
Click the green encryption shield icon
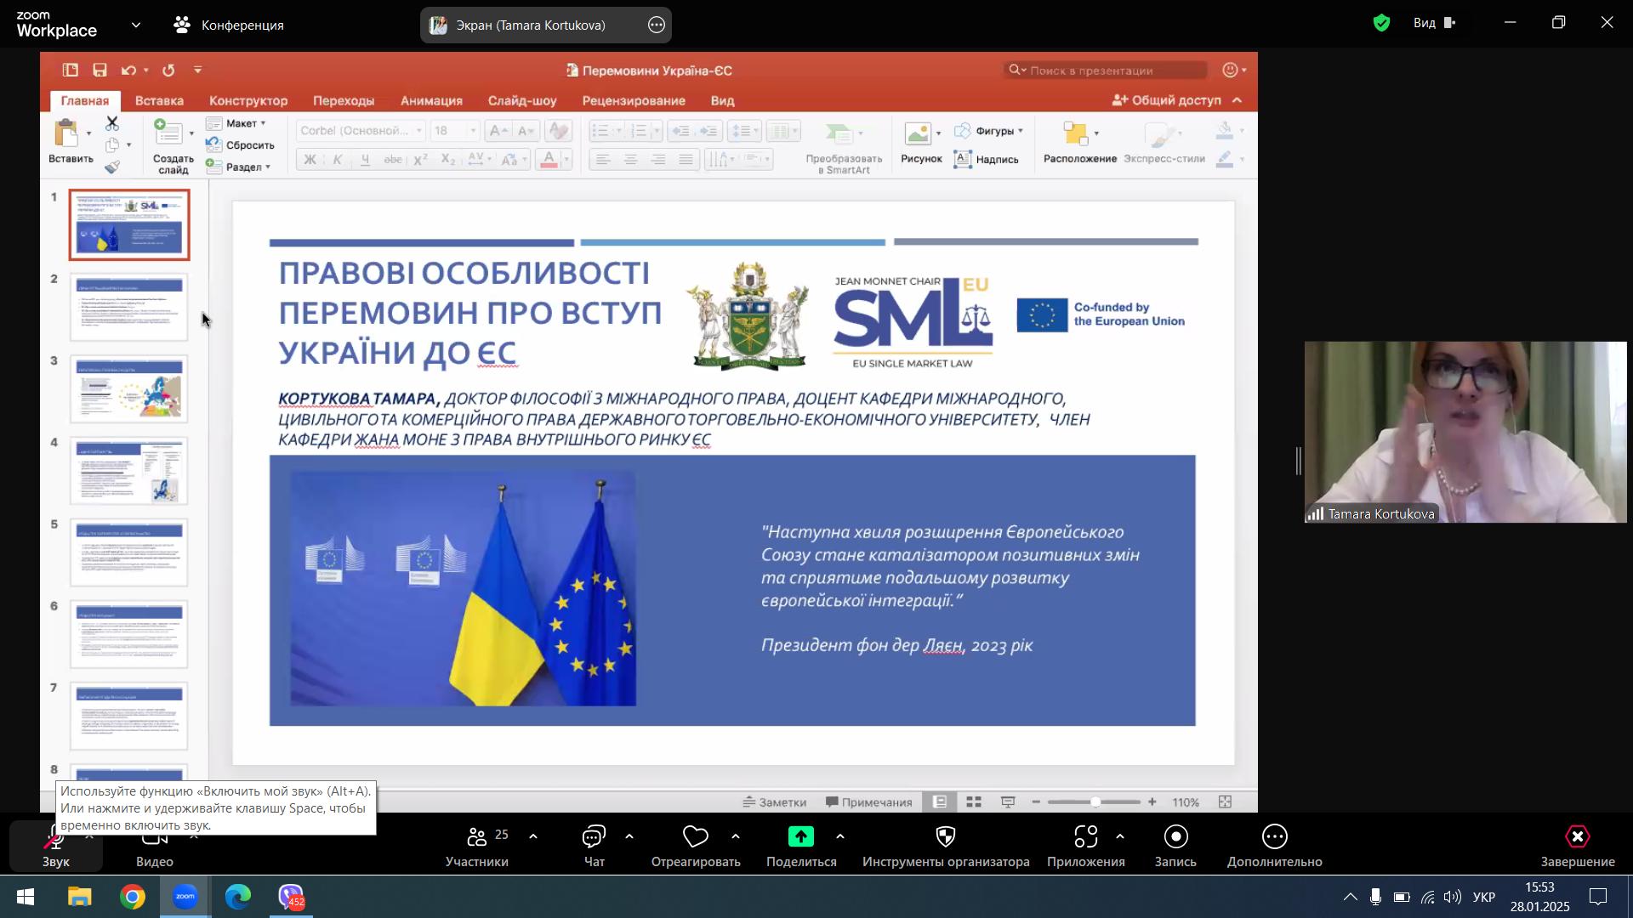1381,23
